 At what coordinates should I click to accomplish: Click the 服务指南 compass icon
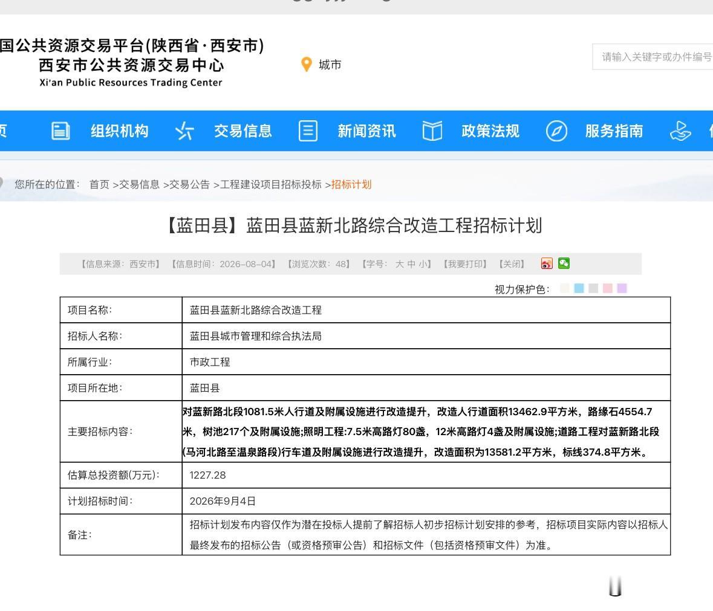[x=556, y=131]
